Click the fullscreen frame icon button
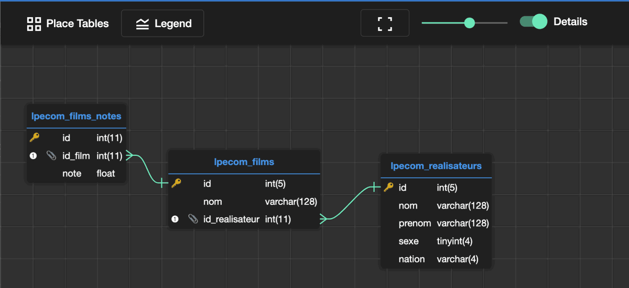629x288 pixels. click(385, 24)
